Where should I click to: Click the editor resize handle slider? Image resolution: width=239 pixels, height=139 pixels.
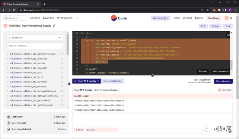[152, 75]
